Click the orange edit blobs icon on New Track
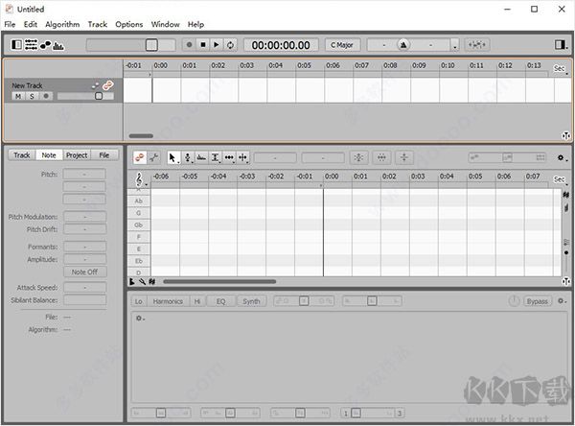This screenshot has height=426, width=575. click(107, 85)
